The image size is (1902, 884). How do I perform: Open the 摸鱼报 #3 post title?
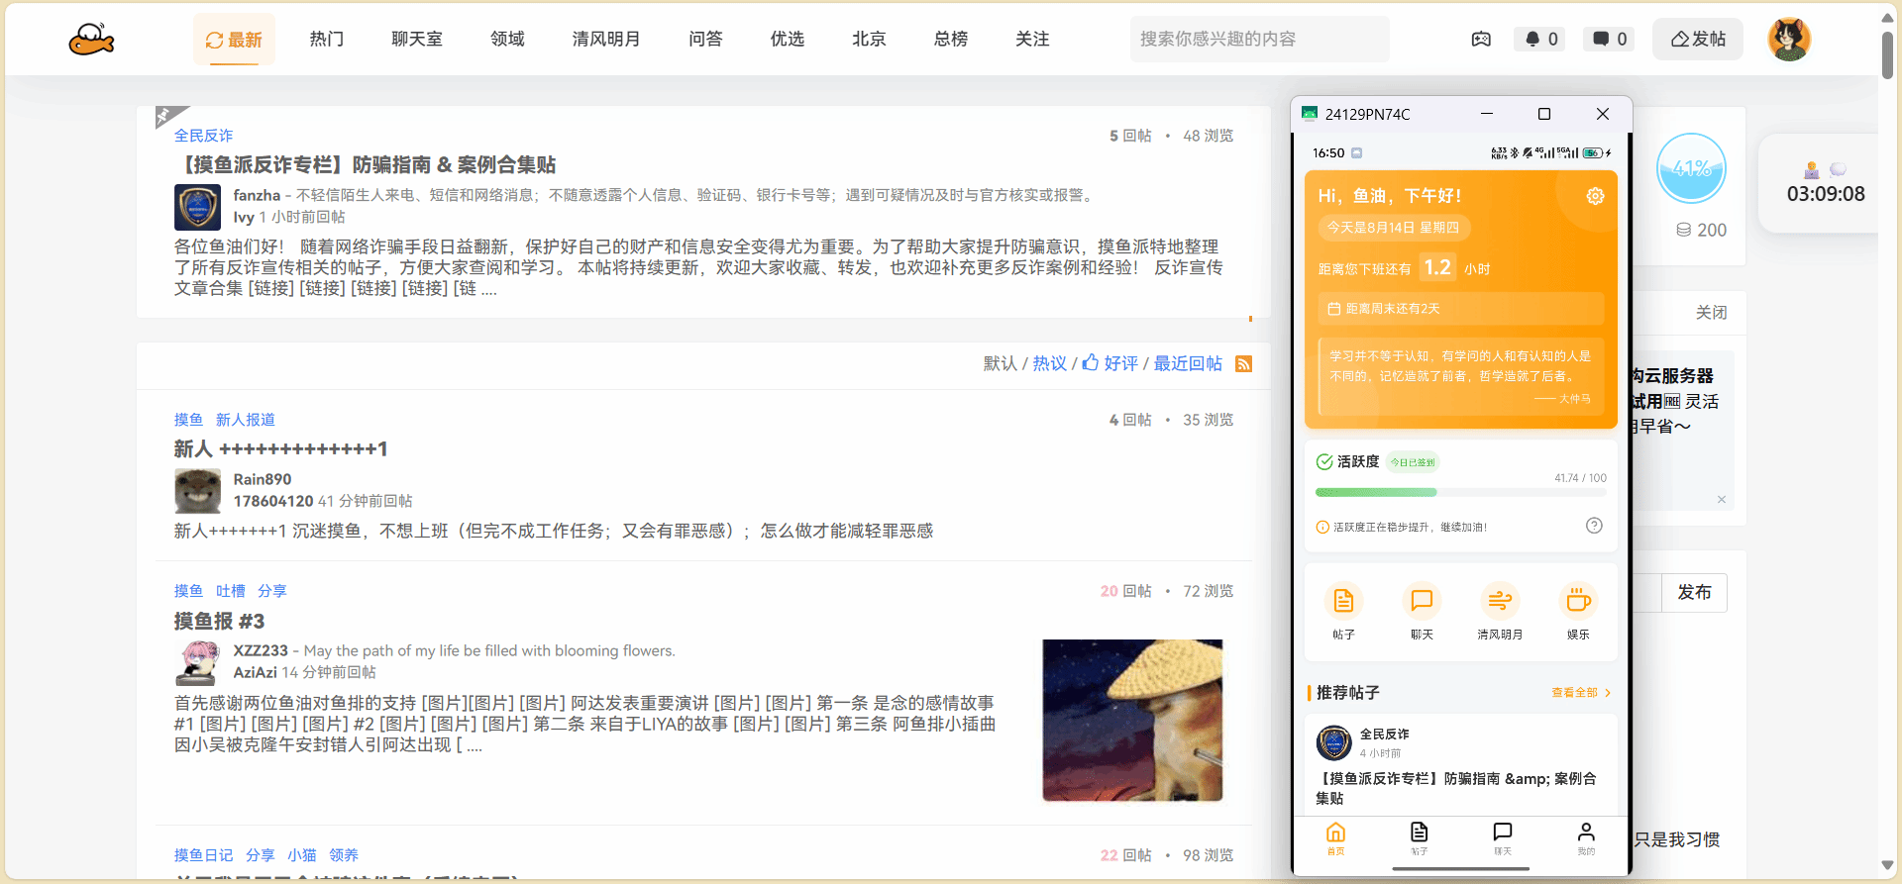[x=219, y=622]
